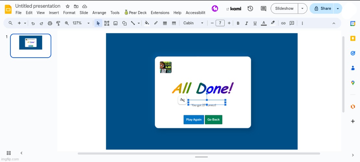Expand the Slideshow options dropdown arrow
Screen dimensions: 360x162
pyautogui.click(x=302, y=8)
